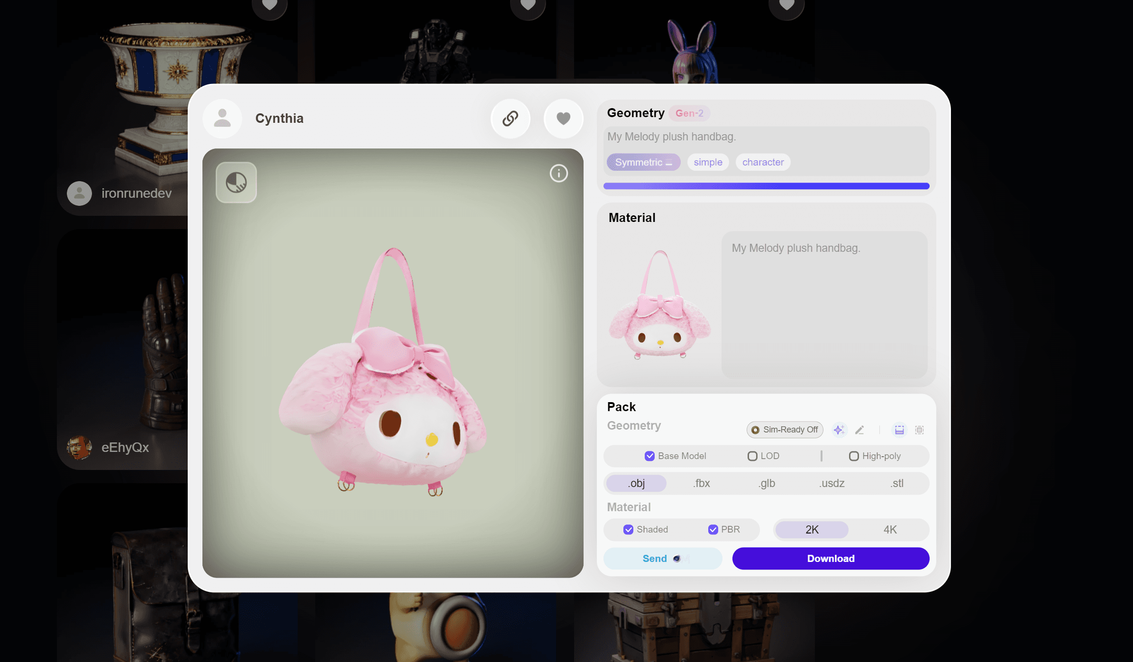The width and height of the screenshot is (1133, 662).
Task: Uncheck the Base Model checkbox
Action: (x=649, y=456)
